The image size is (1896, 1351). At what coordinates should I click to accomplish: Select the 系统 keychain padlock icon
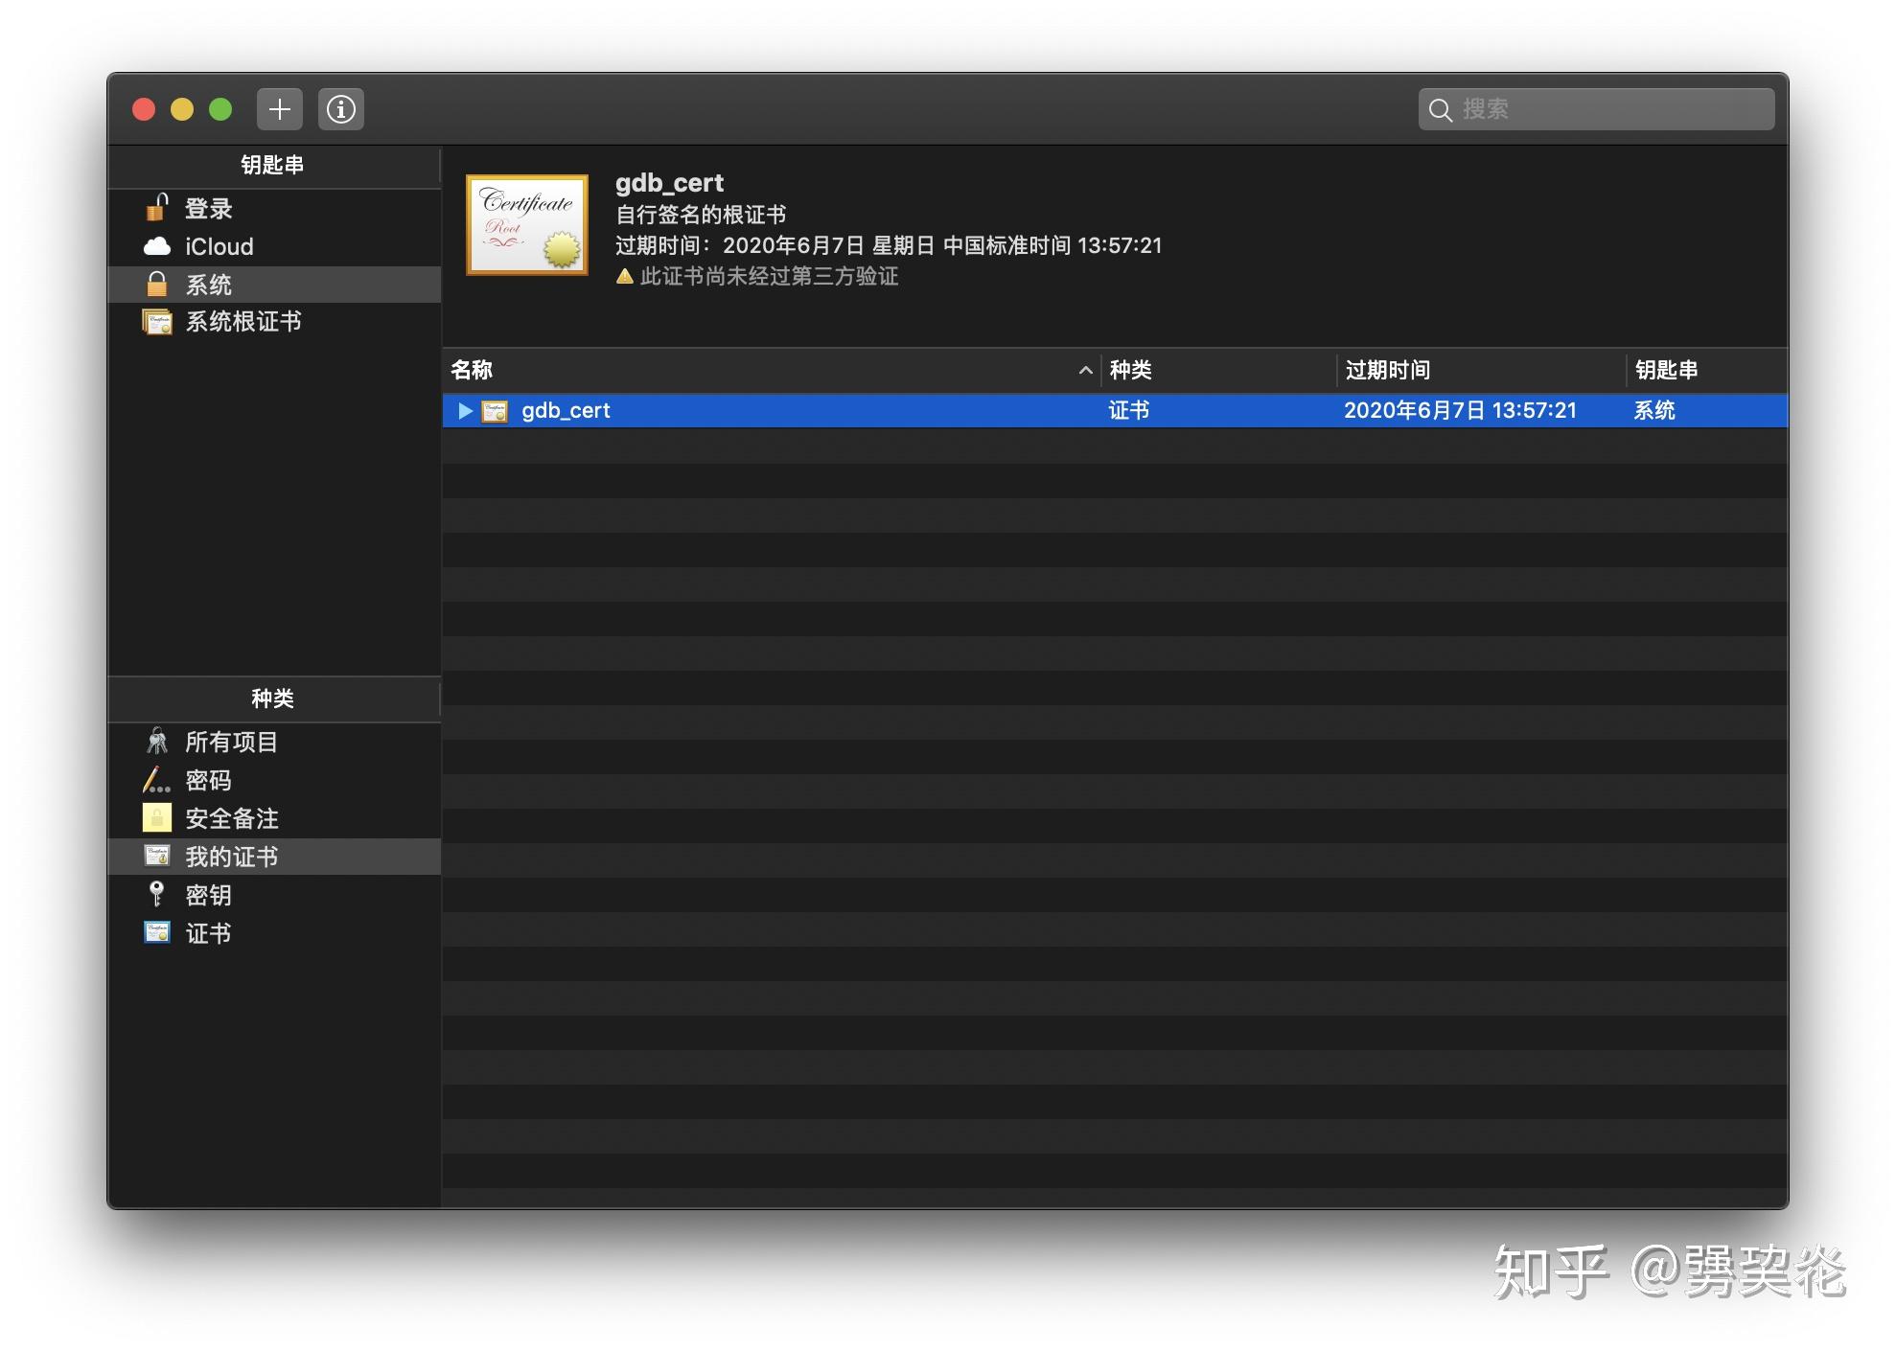coord(158,284)
